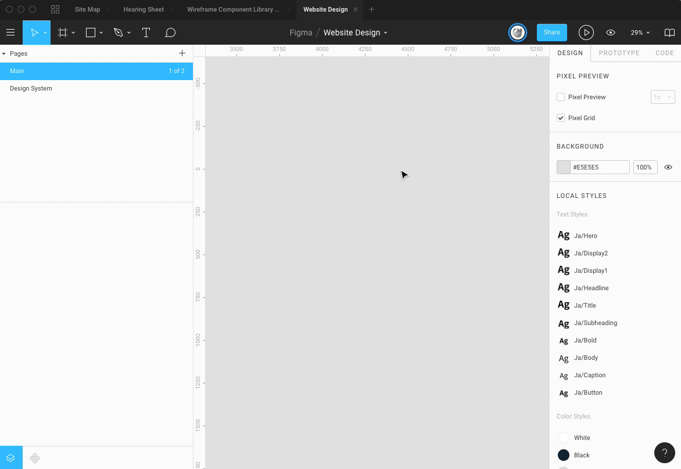Viewport: 681px width, 469px height.
Task: Click the White color style swatch
Action: click(563, 437)
